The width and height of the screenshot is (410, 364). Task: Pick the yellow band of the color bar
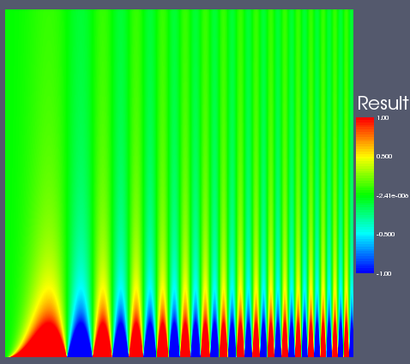pyautogui.click(x=365, y=157)
